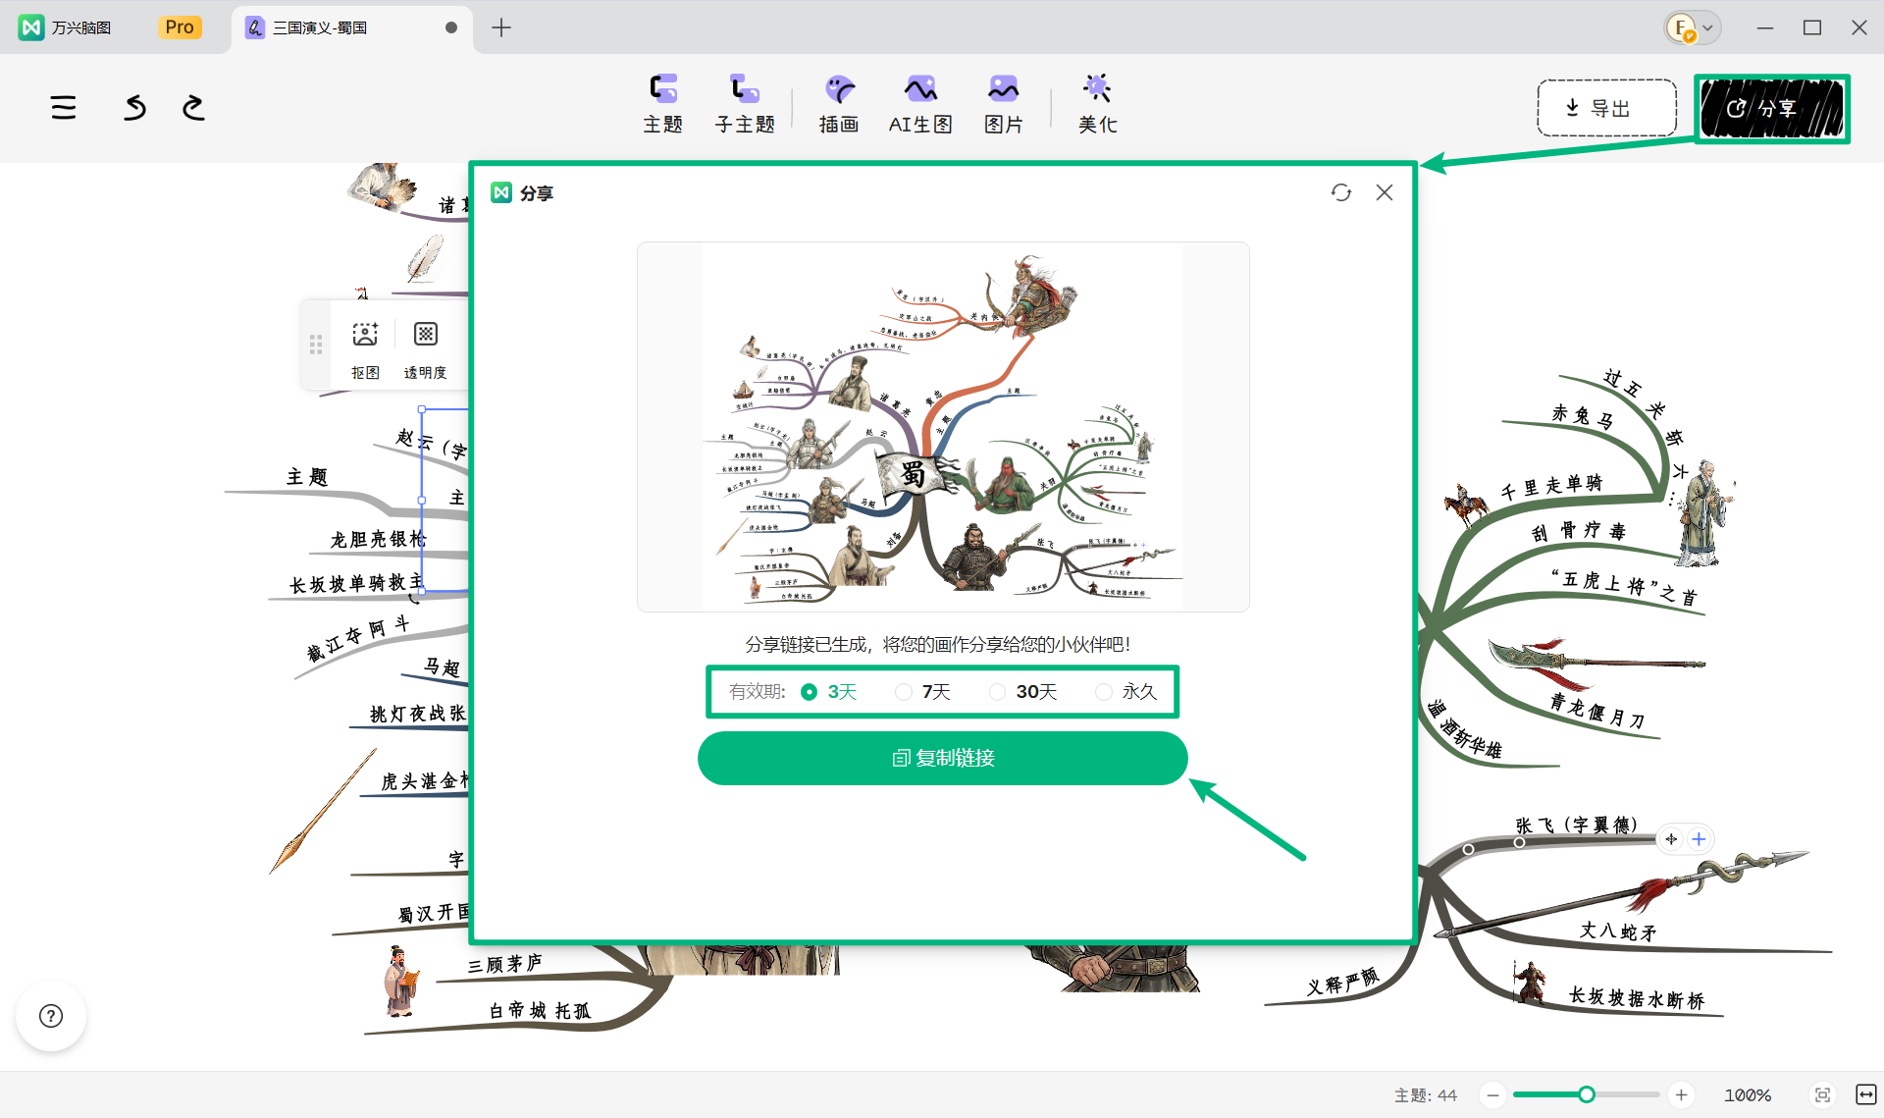The height and width of the screenshot is (1118, 1884).
Task: Click the feather image on canvas
Action: tap(425, 258)
